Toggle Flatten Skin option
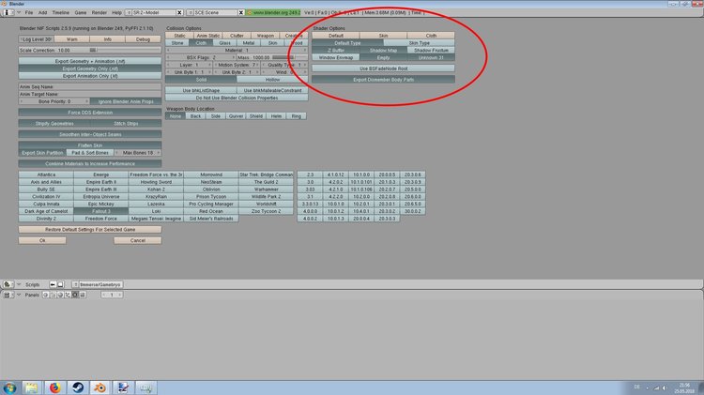Screen dimensions: 704x395 point(90,145)
